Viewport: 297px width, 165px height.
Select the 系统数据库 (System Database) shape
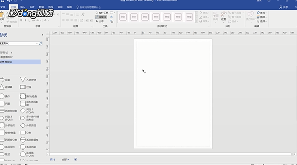(x=29, y=140)
